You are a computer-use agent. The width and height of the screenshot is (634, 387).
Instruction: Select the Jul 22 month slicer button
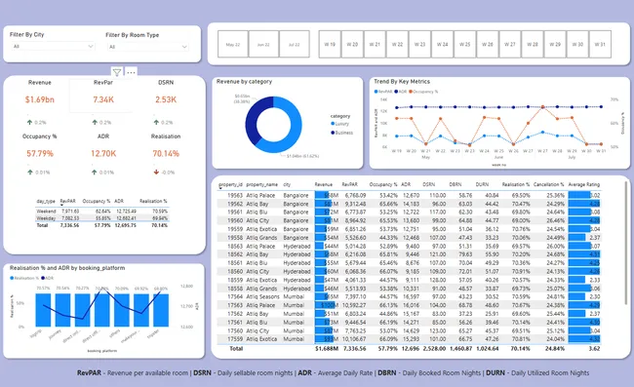(295, 44)
